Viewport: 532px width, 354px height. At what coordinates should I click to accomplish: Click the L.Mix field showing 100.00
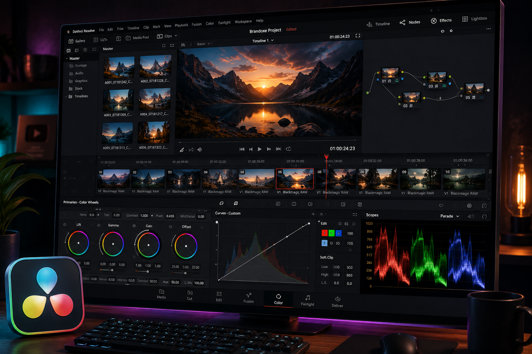point(199,283)
